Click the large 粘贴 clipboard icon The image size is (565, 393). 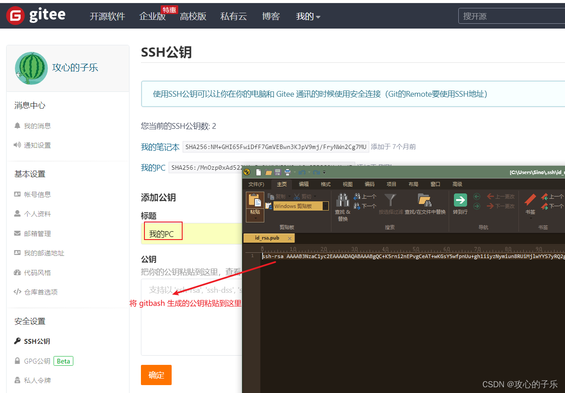[255, 200]
